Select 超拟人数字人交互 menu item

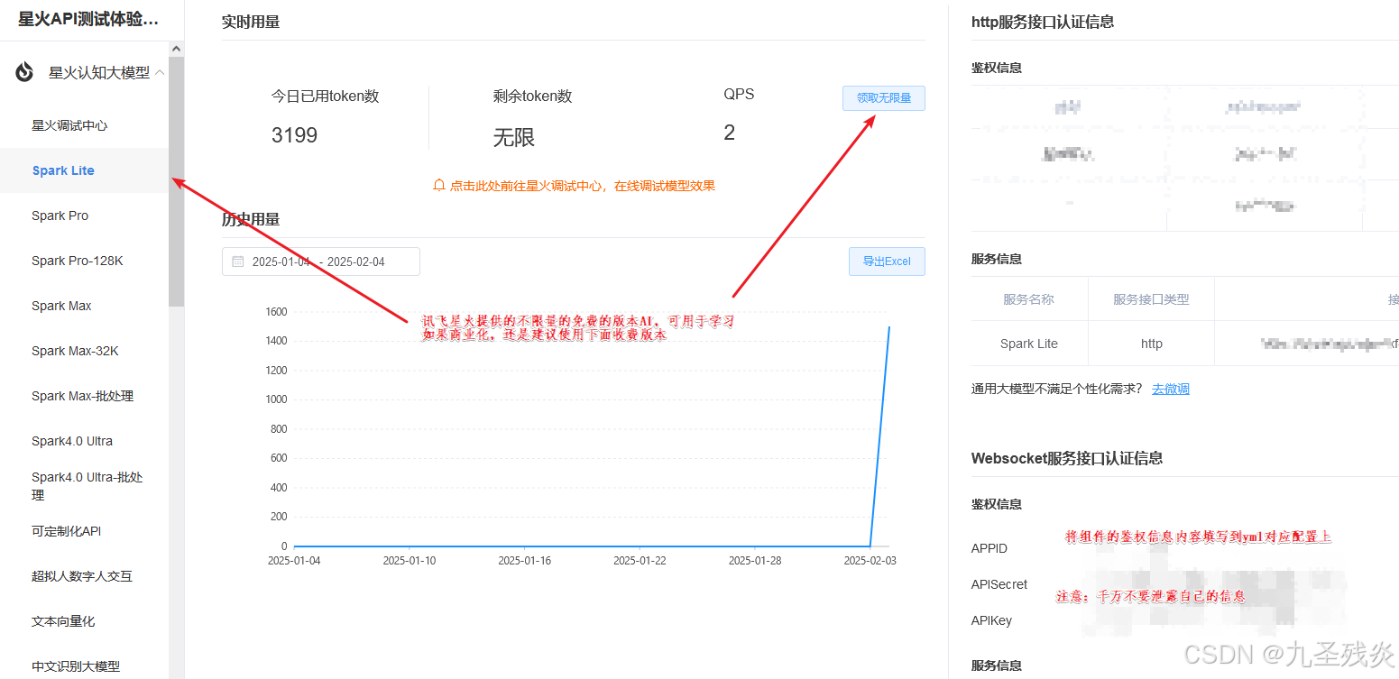[x=82, y=576]
